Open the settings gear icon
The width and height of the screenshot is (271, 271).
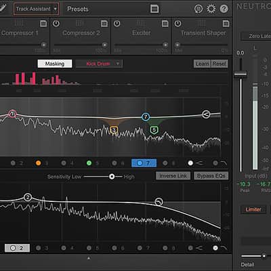[x=211, y=9]
